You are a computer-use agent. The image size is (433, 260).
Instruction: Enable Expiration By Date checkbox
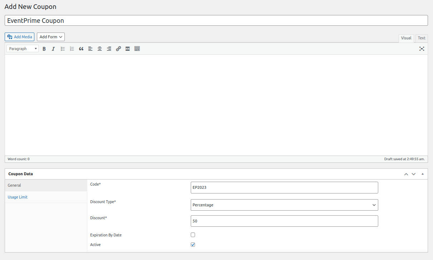[193, 235]
